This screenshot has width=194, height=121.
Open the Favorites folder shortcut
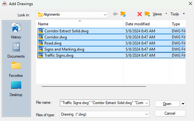tap(16, 70)
